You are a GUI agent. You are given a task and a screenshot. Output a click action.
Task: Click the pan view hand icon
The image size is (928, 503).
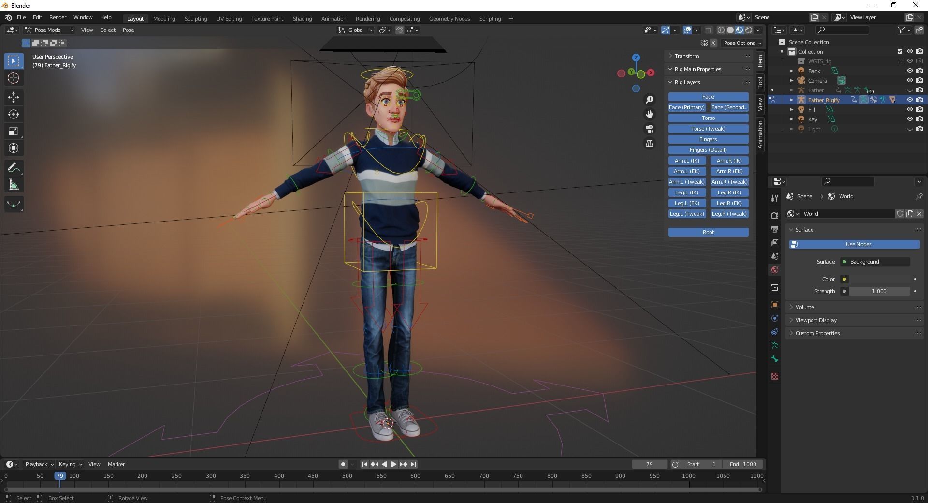click(650, 114)
